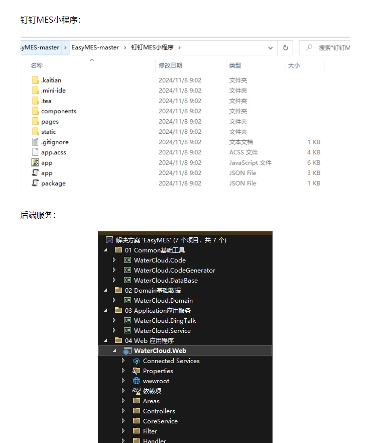Screen dimensions: 377x443
Task: Click the '文本文档' type cell
Action: click(x=241, y=142)
